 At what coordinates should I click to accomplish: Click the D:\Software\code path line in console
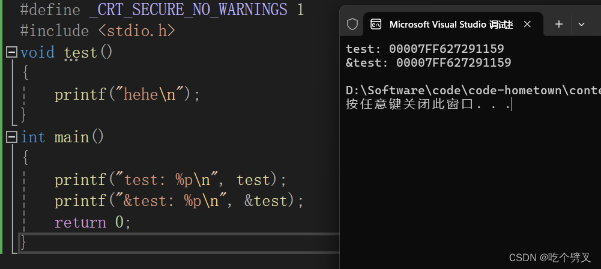click(x=473, y=91)
